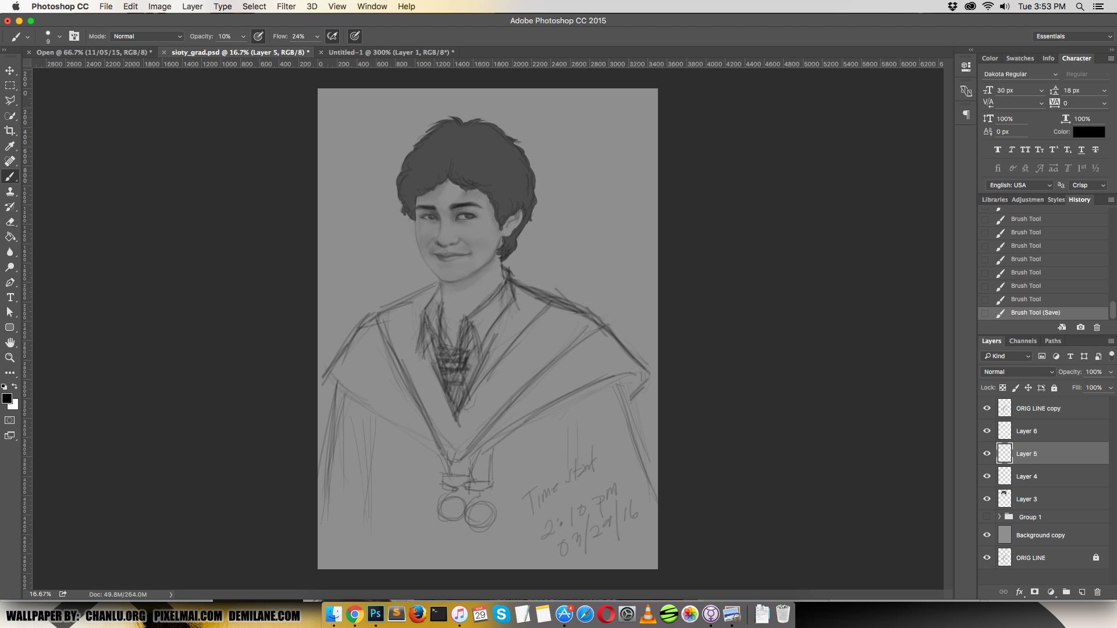Expand the Group 1 folder
The height and width of the screenshot is (628, 1117).
(999, 517)
